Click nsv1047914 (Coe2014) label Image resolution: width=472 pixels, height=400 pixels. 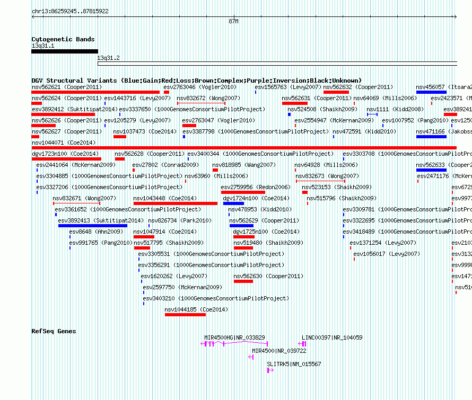(165, 232)
